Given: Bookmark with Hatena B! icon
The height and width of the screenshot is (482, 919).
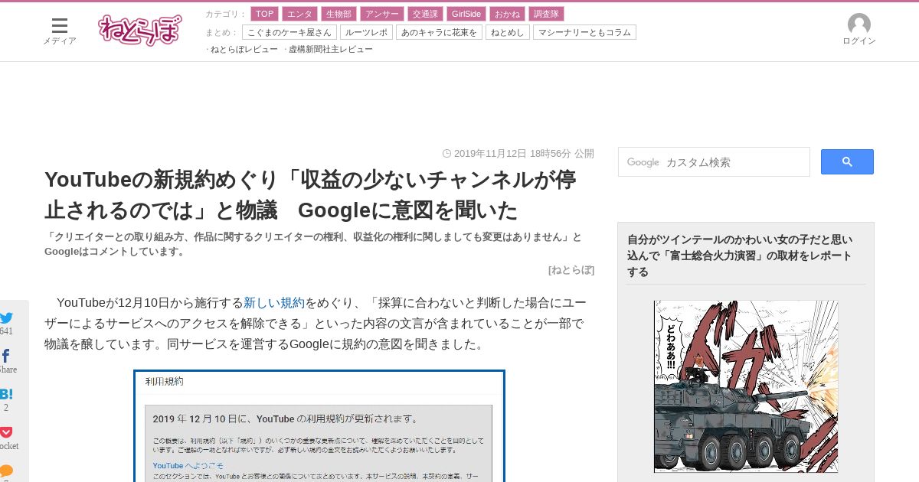Looking at the screenshot, I should point(6,394).
